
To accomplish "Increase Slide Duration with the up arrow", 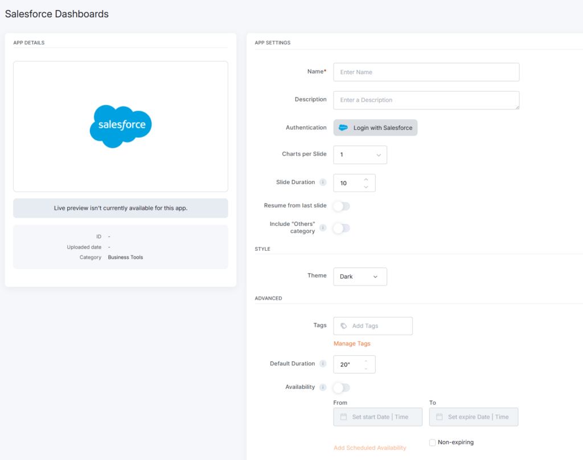I will tap(366, 180).
